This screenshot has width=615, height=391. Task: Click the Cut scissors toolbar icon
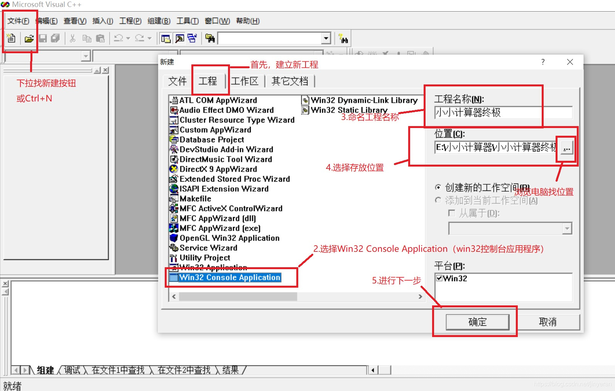73,38
